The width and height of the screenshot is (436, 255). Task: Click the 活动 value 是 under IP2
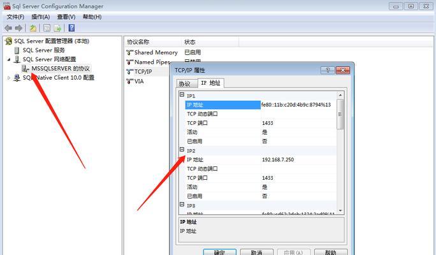click(265, 187)
